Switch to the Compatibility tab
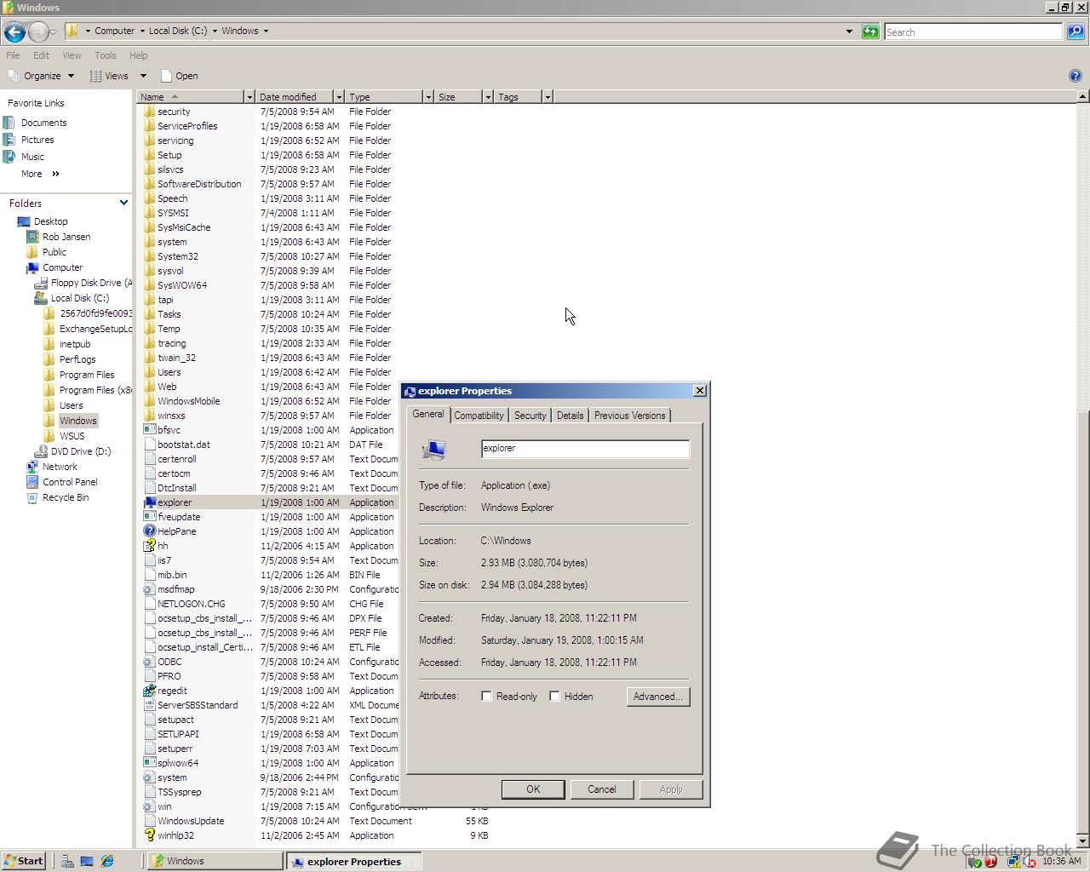Screen dimensions: 1090x872 pos(479,416)
